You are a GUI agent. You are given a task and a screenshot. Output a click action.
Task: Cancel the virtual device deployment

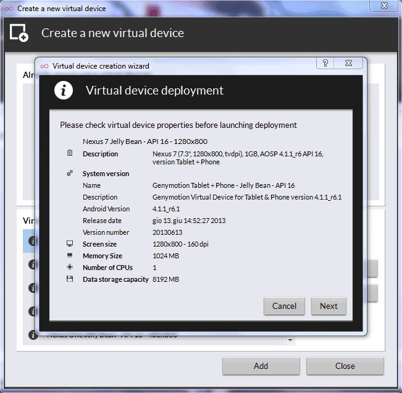[284, 306]
